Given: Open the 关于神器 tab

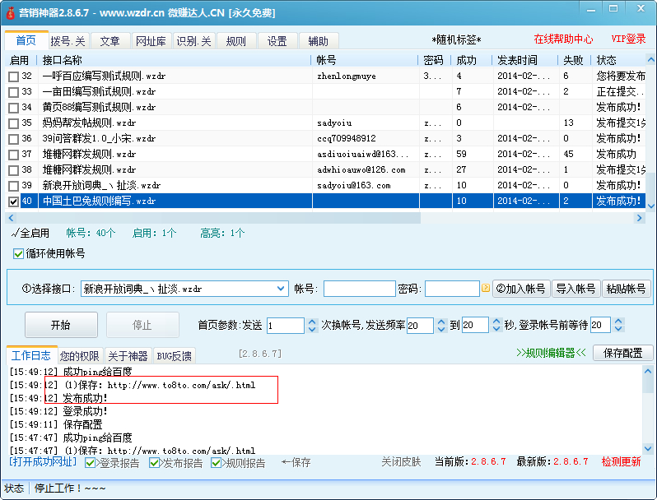Looking at the screenshot, I should click(128, 356).
